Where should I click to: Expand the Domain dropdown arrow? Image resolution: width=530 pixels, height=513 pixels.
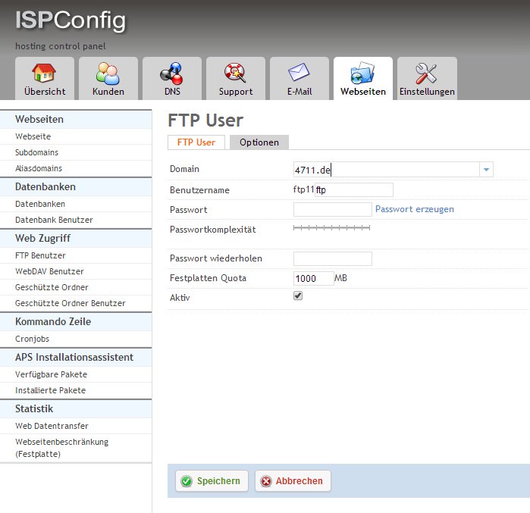click(487, 170)
